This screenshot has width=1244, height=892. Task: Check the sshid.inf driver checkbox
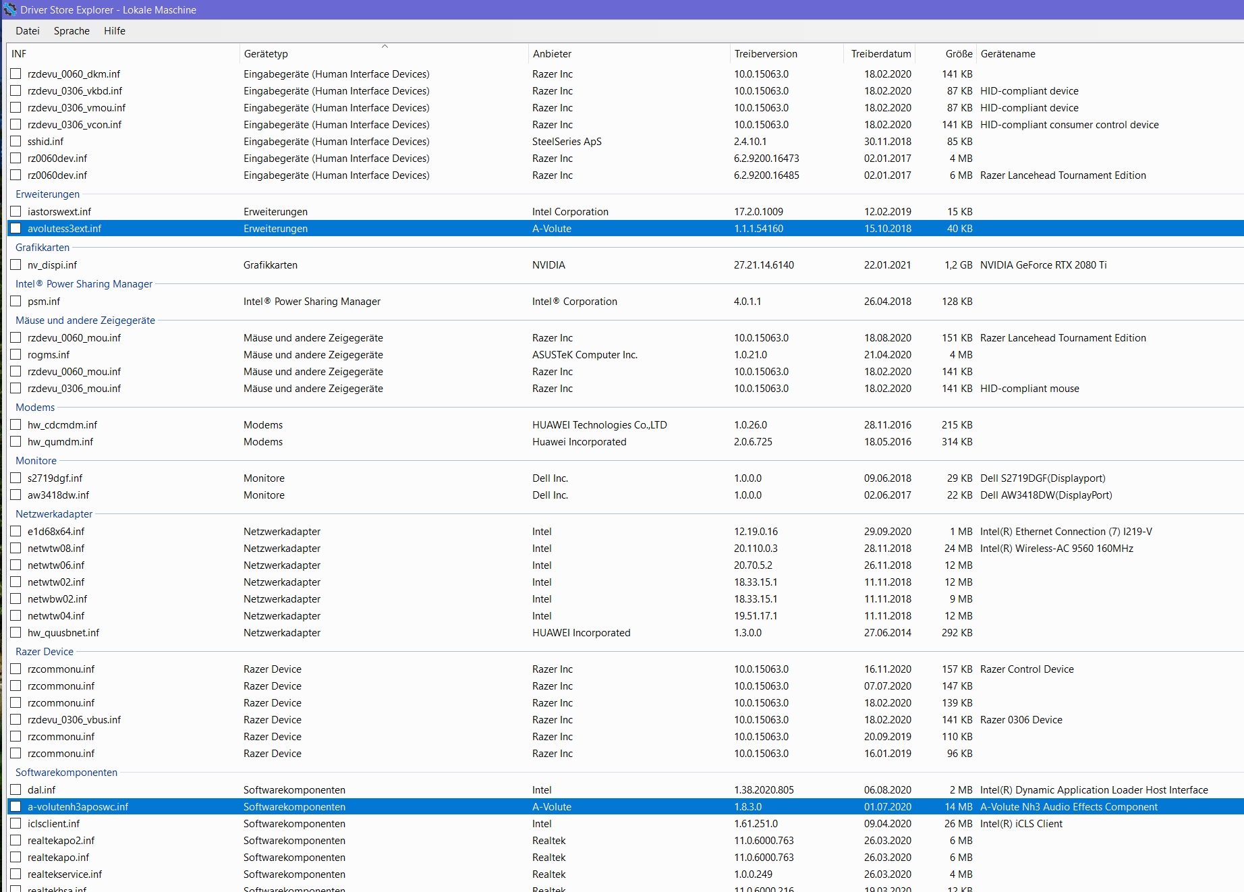click(16, 141)
